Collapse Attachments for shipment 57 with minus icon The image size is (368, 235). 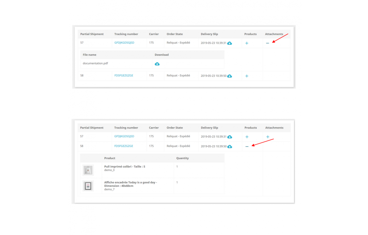(x=267, y=43)
